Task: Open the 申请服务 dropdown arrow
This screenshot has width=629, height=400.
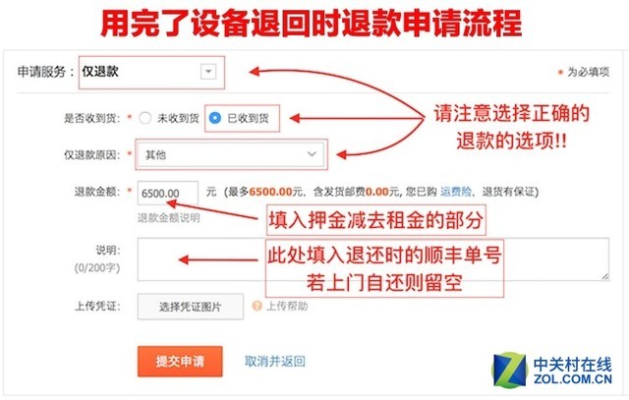Action: click(x=208, y=72)
